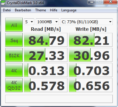Close the CrystalDiskMark window
Screen dimensions: 118x107
[x=110, y=2]
